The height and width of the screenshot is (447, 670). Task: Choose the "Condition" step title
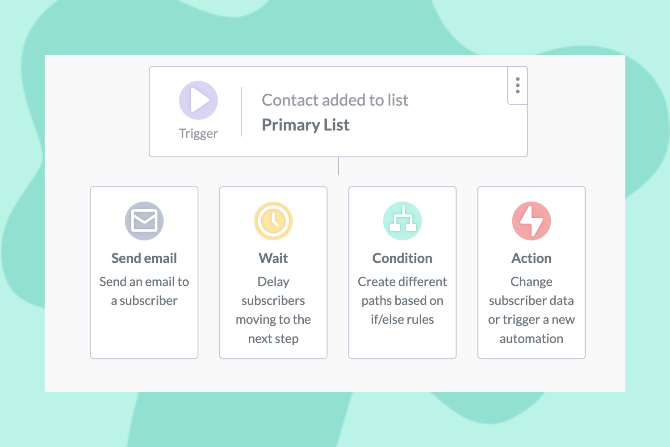402,258
